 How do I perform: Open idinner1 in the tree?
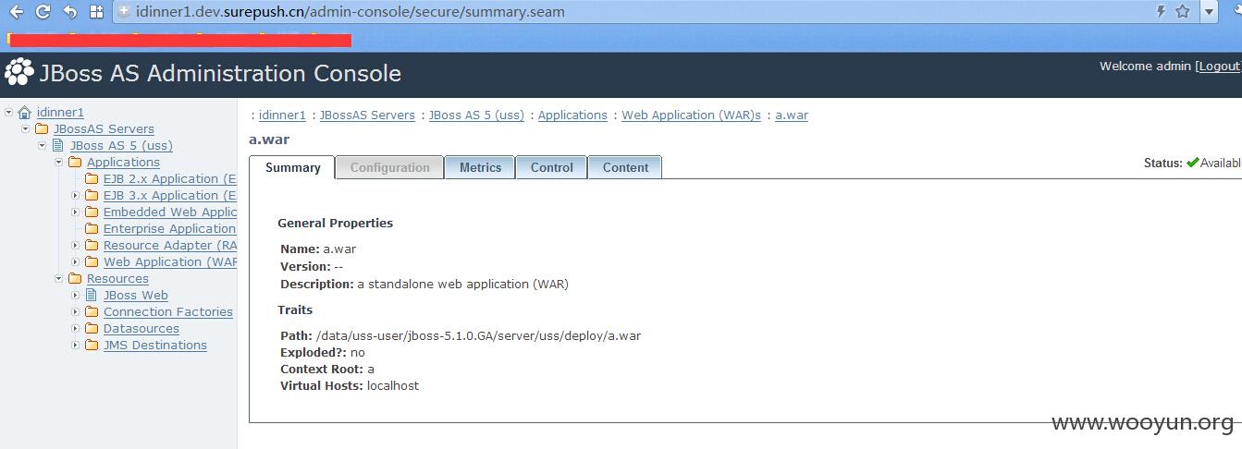(60, 113)
